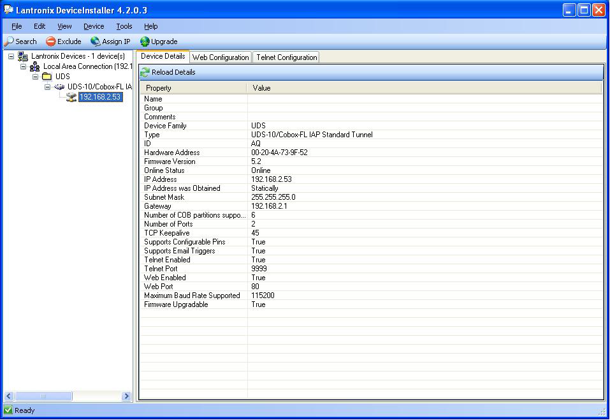The image size is (610, 420).
Task: Switch to the Device Details tab
Action: click(x=163, y=56)
